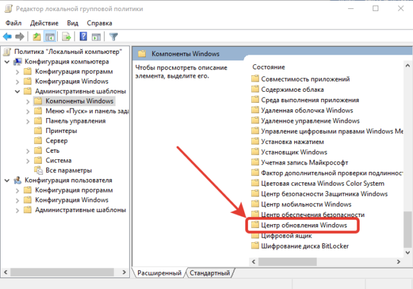This screenshot has height=289, width=413.
Task: Expand Конфигурация программ under computer configuration
Action: [17, 72]
